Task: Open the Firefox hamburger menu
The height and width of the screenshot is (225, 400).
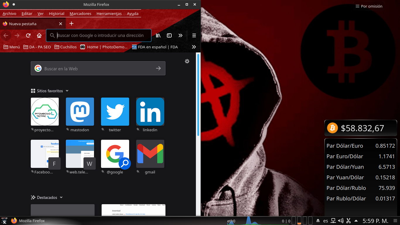Action: [x=194, y=35]
